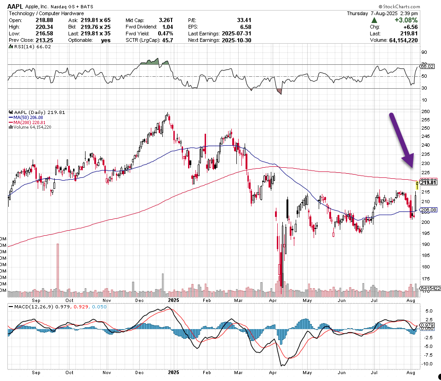Click the SCTR (LrgCap) value '45.7'
The height and width of the screenshot is (381, 441).
(x=168, y=40)
